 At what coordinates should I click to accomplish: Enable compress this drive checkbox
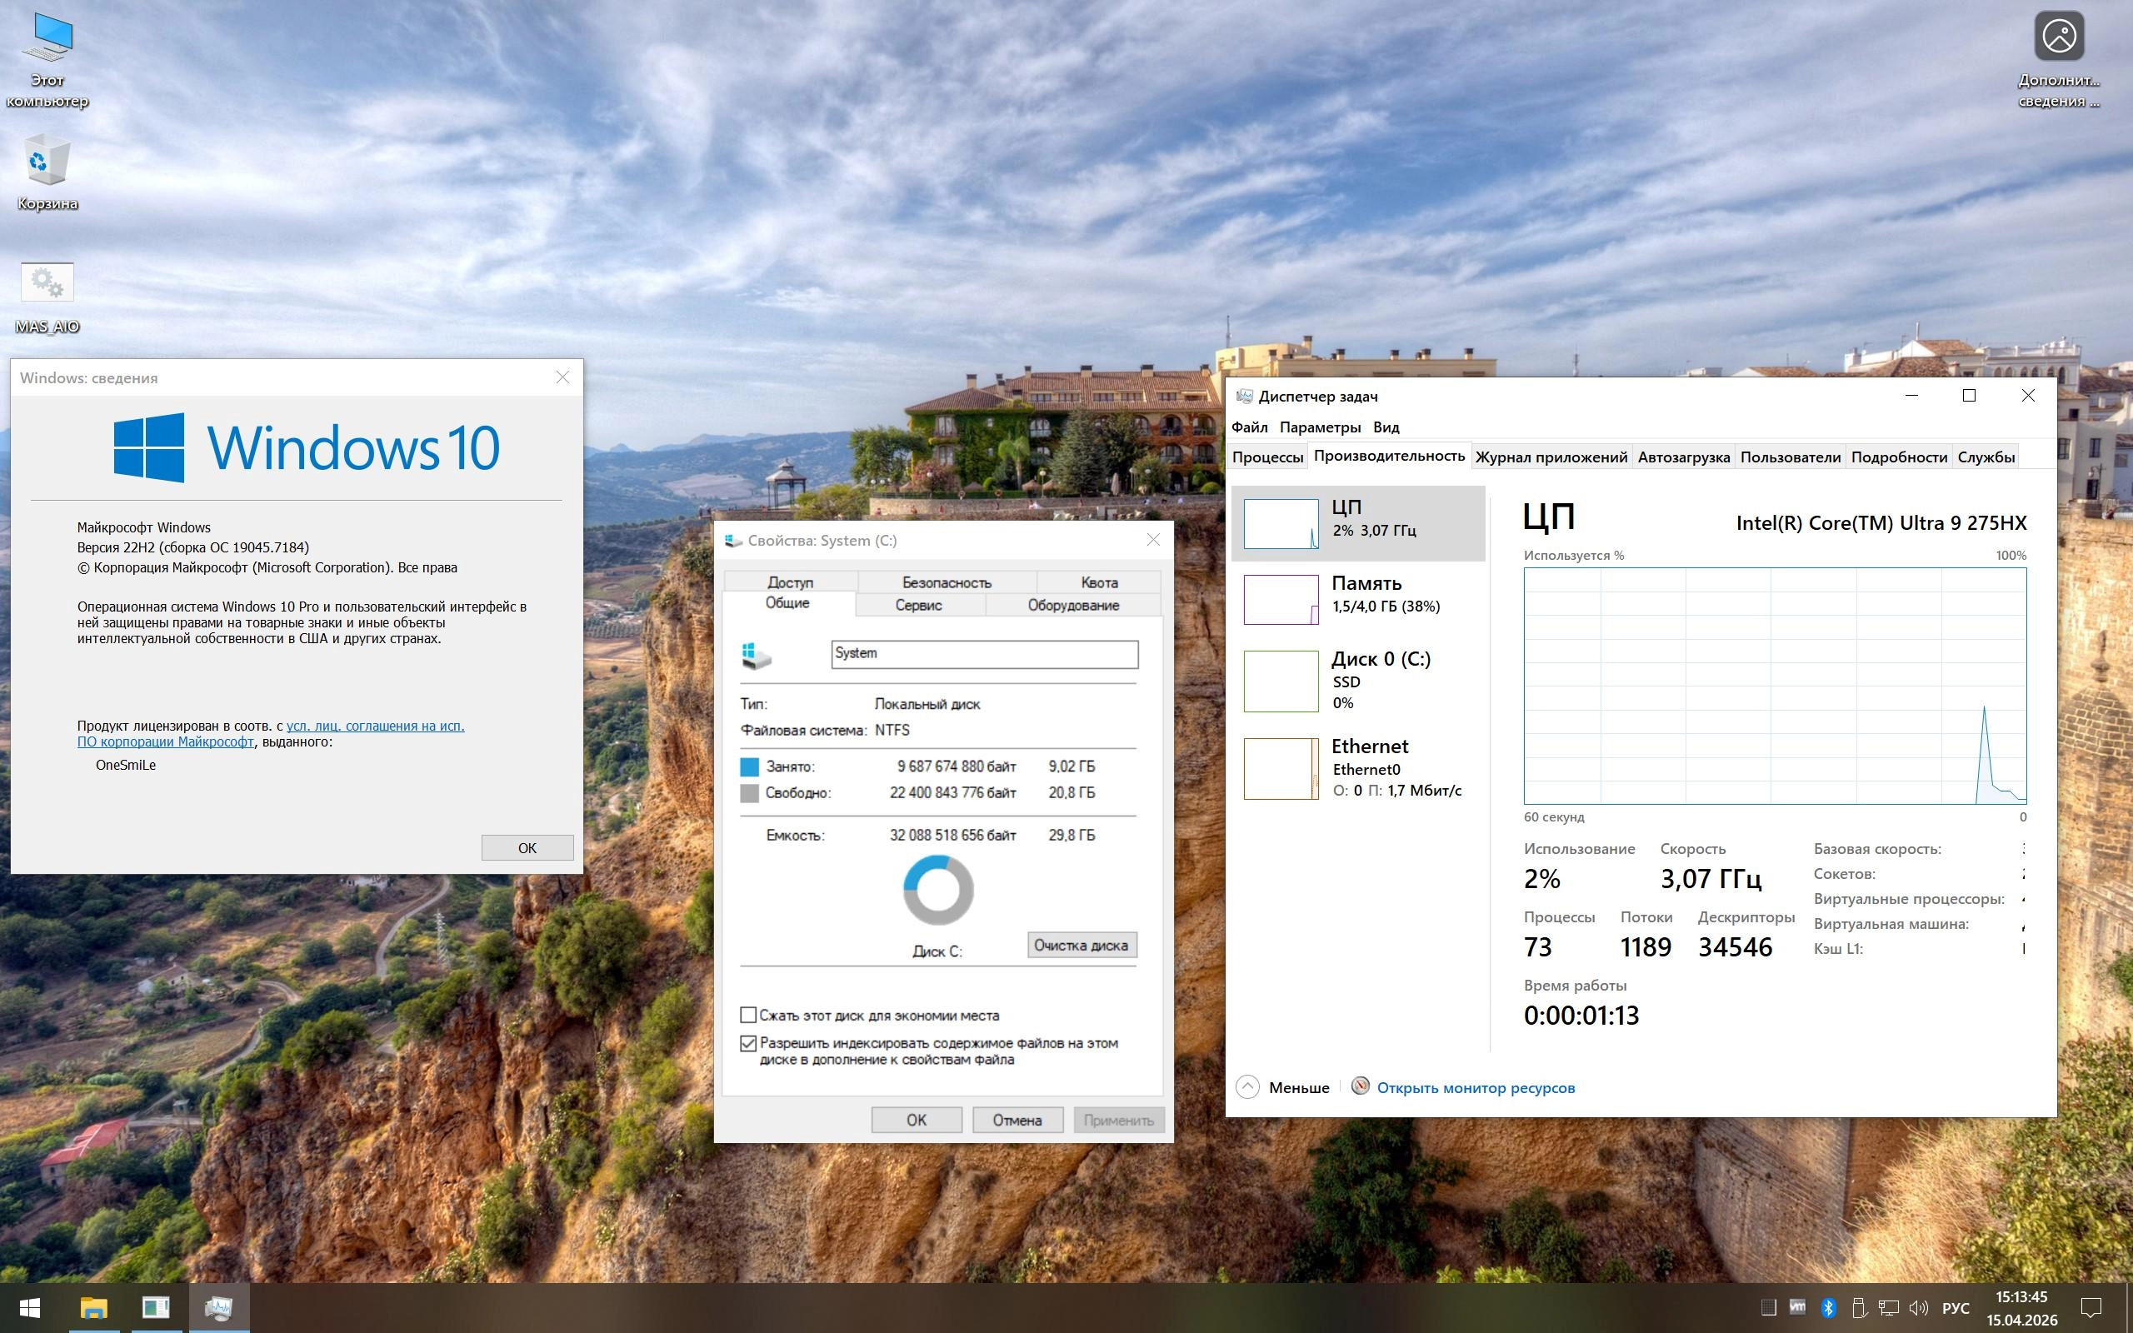tap(748, 1015)
